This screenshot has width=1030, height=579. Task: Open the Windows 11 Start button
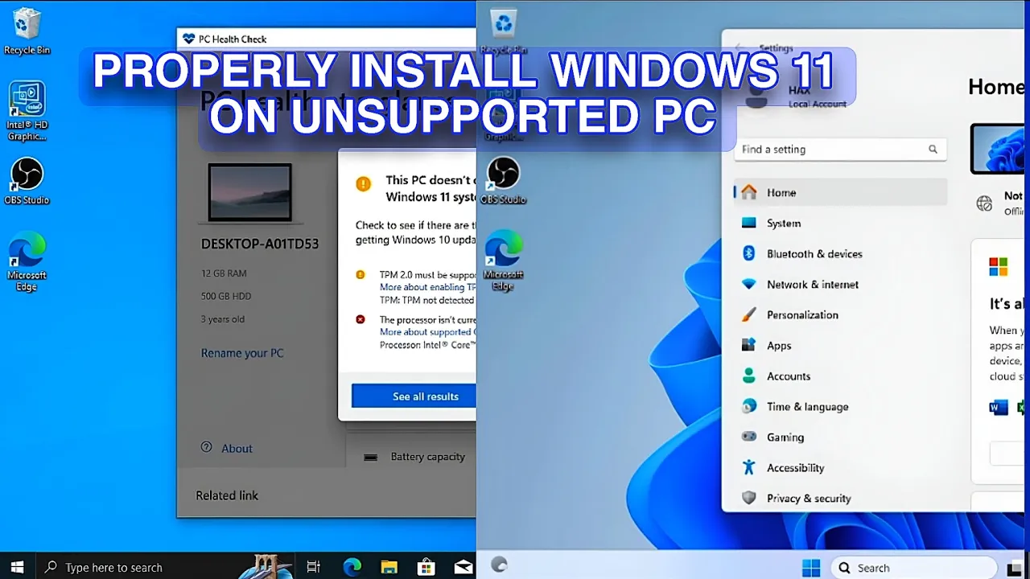[x=811, y=568]
